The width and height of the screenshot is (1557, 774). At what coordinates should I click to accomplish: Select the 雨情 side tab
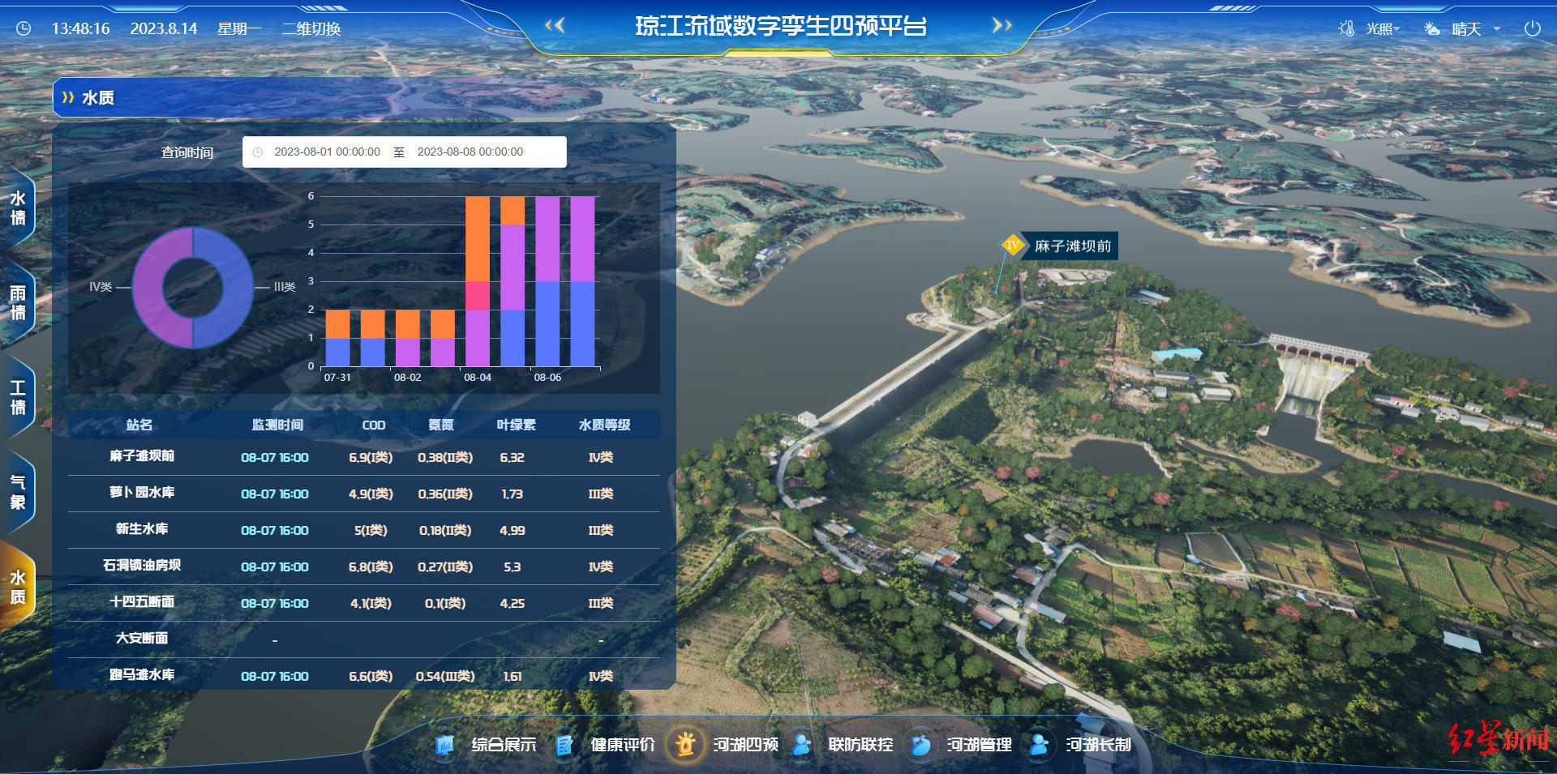[x=18, y=302]
